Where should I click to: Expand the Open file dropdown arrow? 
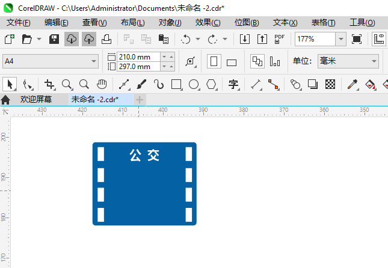tap(39, 39)
